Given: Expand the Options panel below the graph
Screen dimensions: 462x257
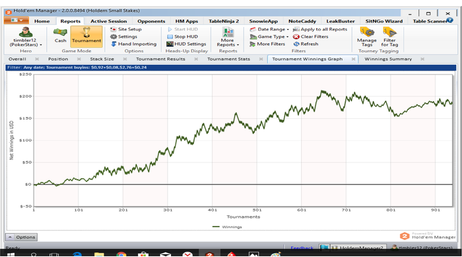Looking at the screenshot, I should (x=22, y=237).
